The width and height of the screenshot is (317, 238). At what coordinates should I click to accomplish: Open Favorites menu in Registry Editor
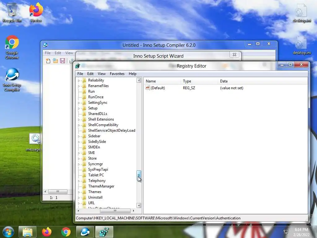coord(117,74)
